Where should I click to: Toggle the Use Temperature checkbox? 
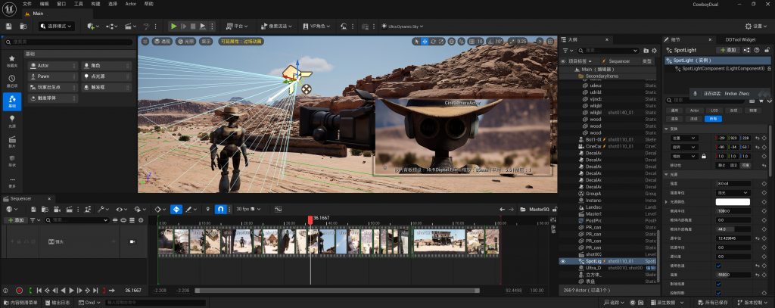click(x=718, y=266)
